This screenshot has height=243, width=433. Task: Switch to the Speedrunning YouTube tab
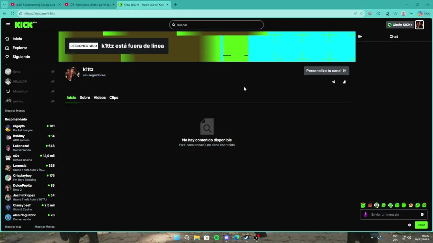click(x=36, y=5)
